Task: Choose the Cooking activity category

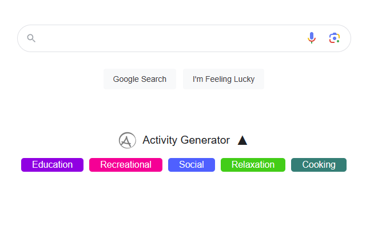Action: point(319,165)
